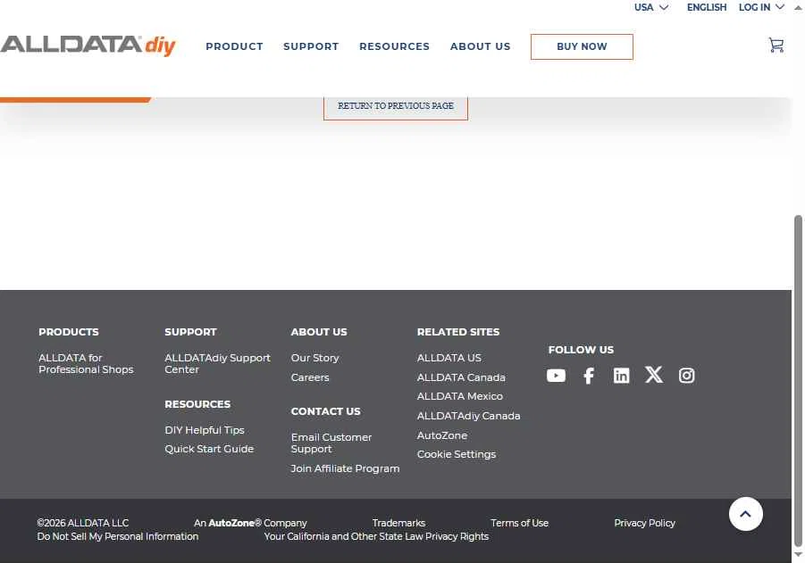Open the shopping cart icon

tap(776, 46)
